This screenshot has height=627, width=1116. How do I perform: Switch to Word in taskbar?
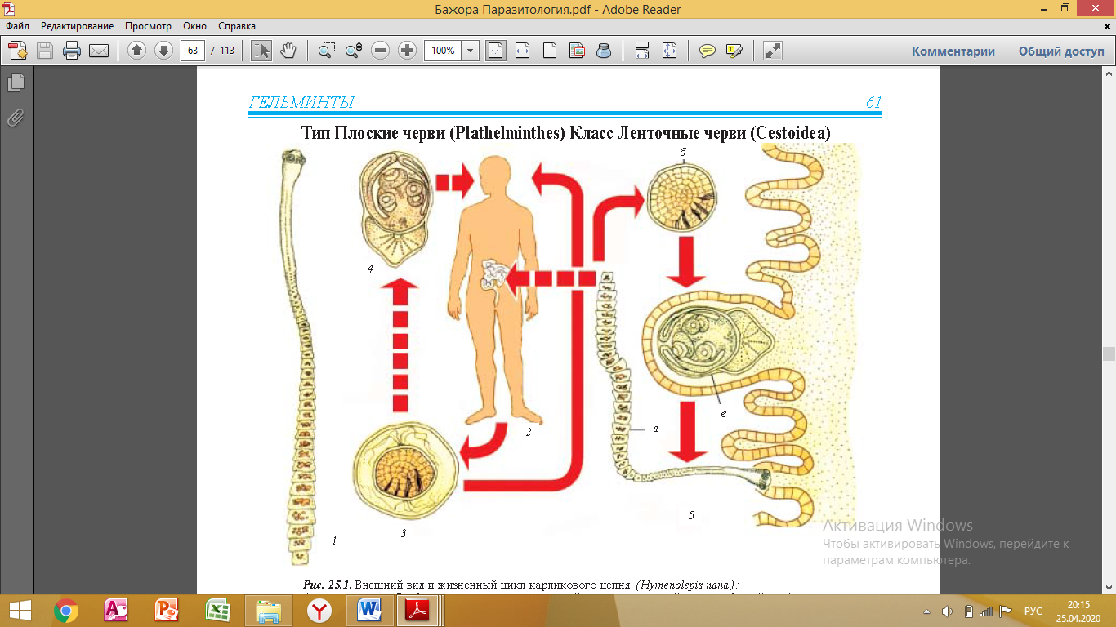[x=370, y=611]
